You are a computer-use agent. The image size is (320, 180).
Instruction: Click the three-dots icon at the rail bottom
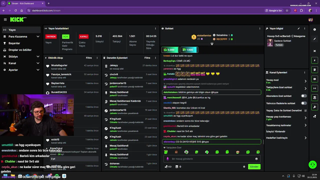pos(314,116)
